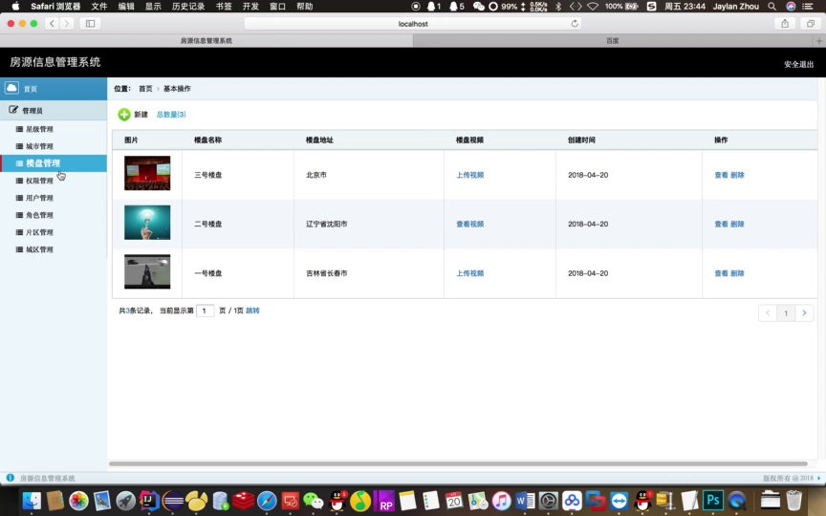Reload the page with Safari's refresh icon
Screen dimensions: 826x516
point(575,23)
